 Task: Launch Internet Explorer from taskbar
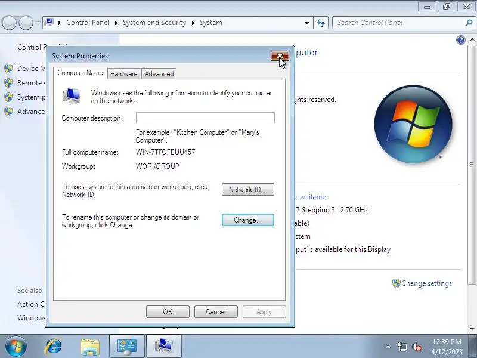[x=54, y=347]
